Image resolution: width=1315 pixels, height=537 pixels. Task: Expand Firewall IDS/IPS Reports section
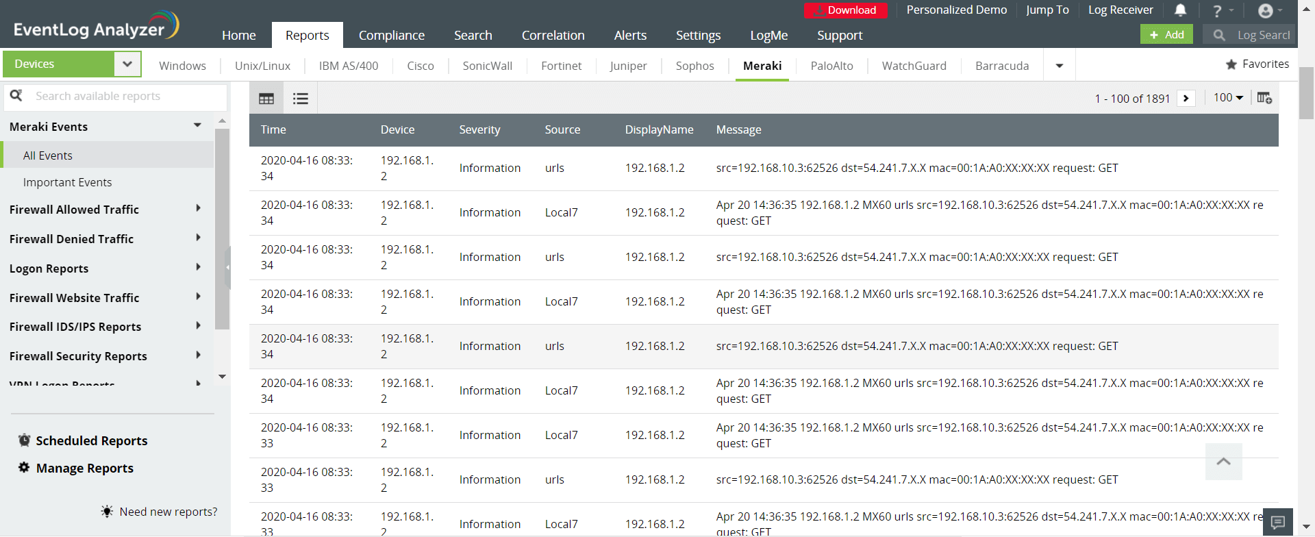pos(198,325)
